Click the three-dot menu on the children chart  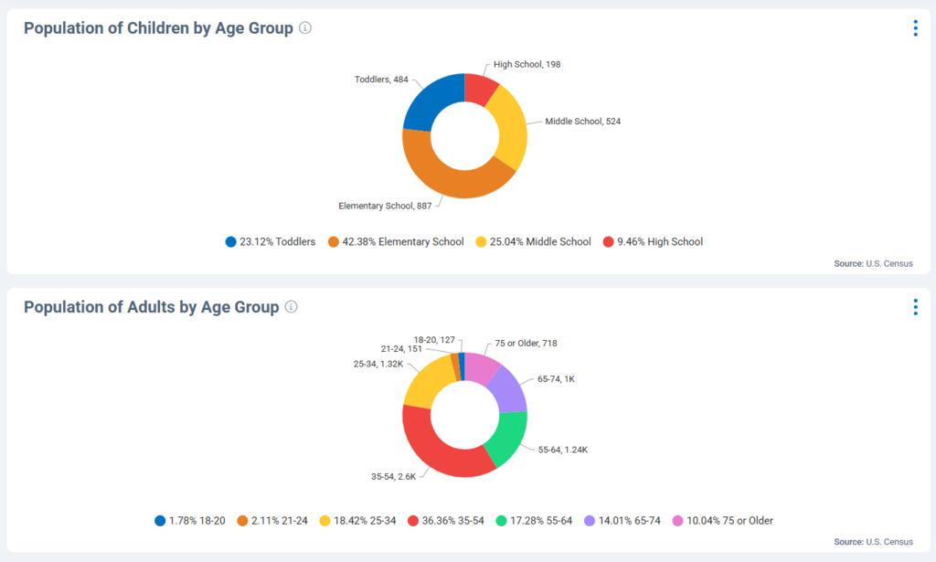(x=915, y=28)
